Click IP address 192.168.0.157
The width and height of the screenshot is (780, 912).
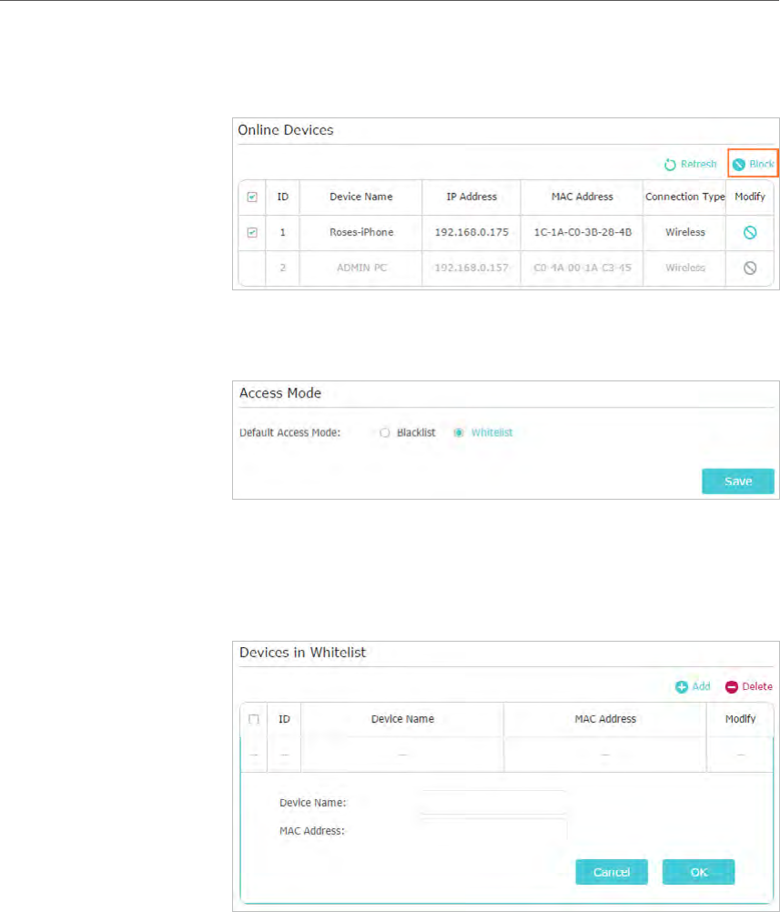tap(471, 268)
